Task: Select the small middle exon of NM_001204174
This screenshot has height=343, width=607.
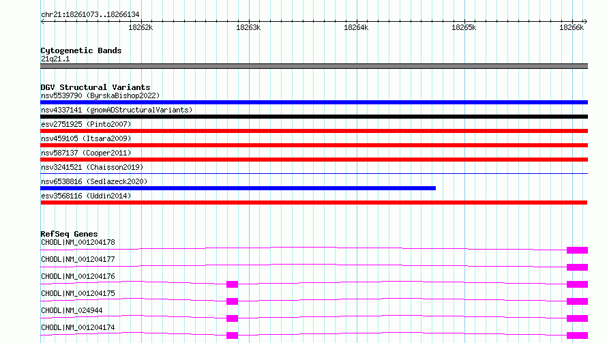Action: 233,335
